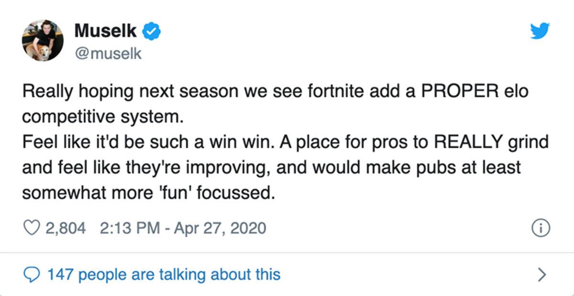Click Muselk's profile avatar photo

43,41
